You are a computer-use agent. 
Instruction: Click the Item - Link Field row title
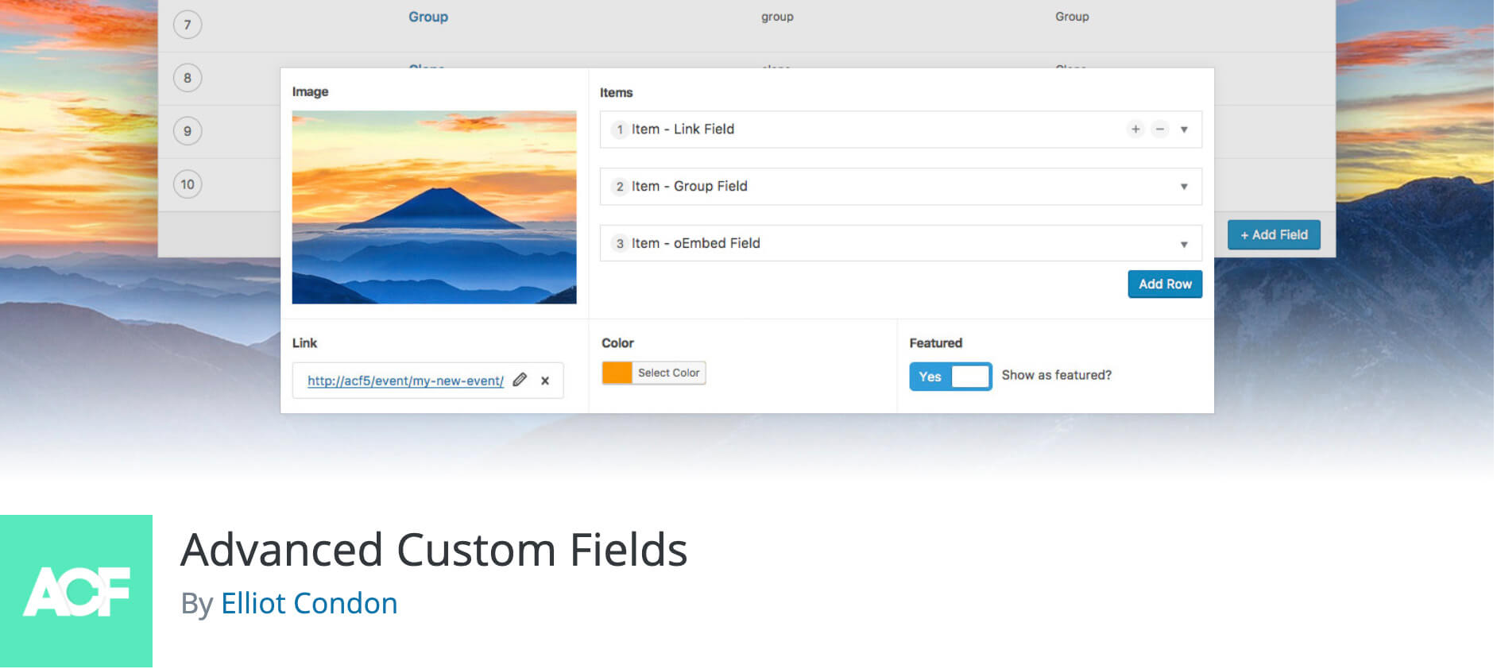pos(683,130)
